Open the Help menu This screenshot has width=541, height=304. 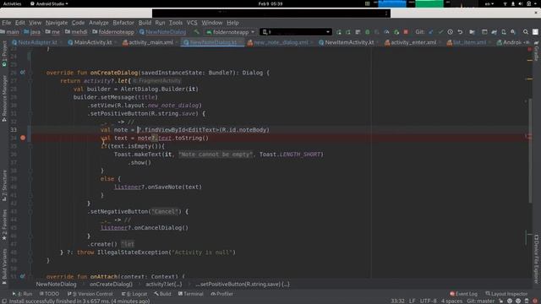[232, 23]
